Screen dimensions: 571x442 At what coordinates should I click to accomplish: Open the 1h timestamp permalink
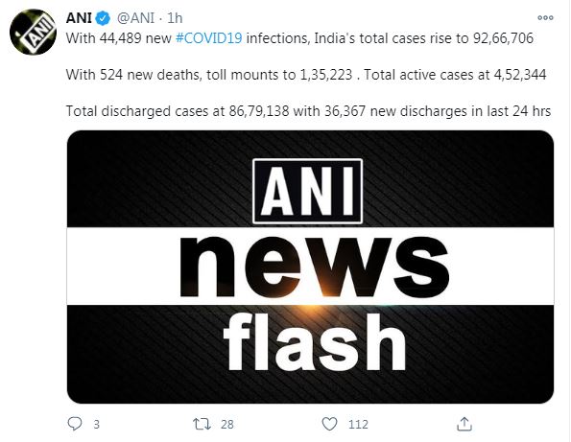pos(175,18)
